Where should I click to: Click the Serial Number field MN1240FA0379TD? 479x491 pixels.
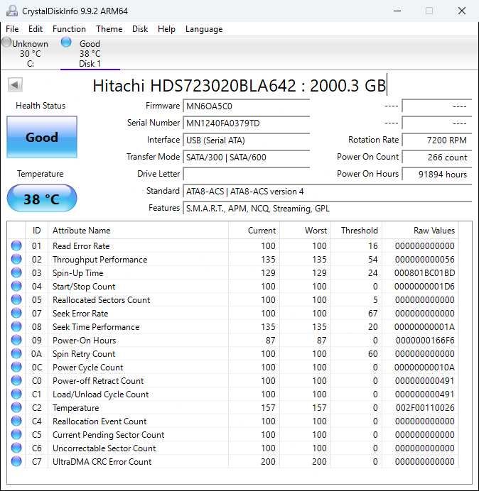pyautogui.click(x=246, y=123)
